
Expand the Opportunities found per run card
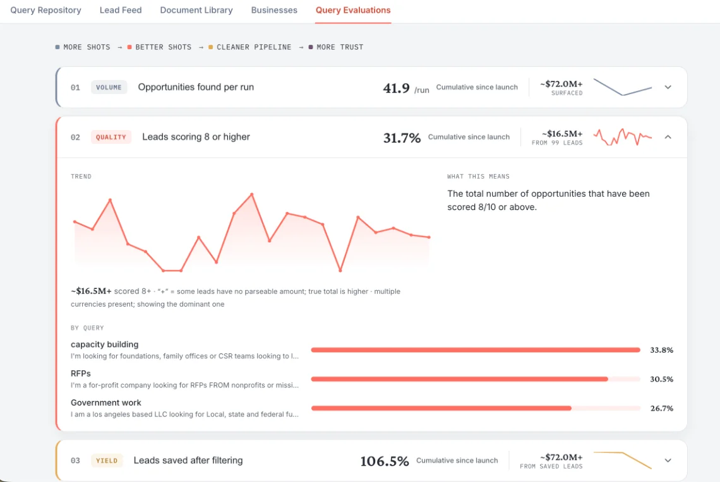668,87
